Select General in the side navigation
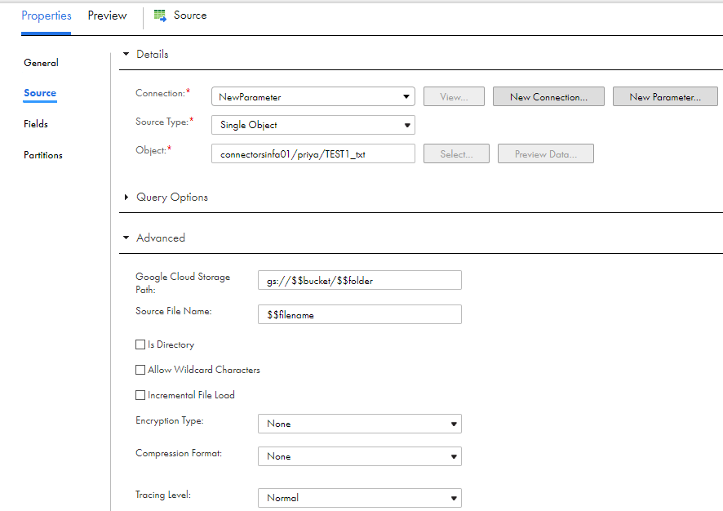The width and height of the screenshot is (723, 511). click(41, 63)
